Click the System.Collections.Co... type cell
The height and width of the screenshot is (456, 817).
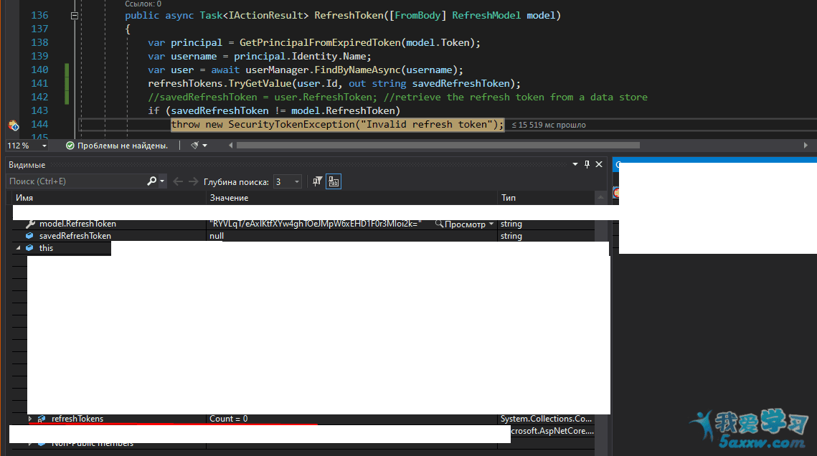click(x=546, y=419)
